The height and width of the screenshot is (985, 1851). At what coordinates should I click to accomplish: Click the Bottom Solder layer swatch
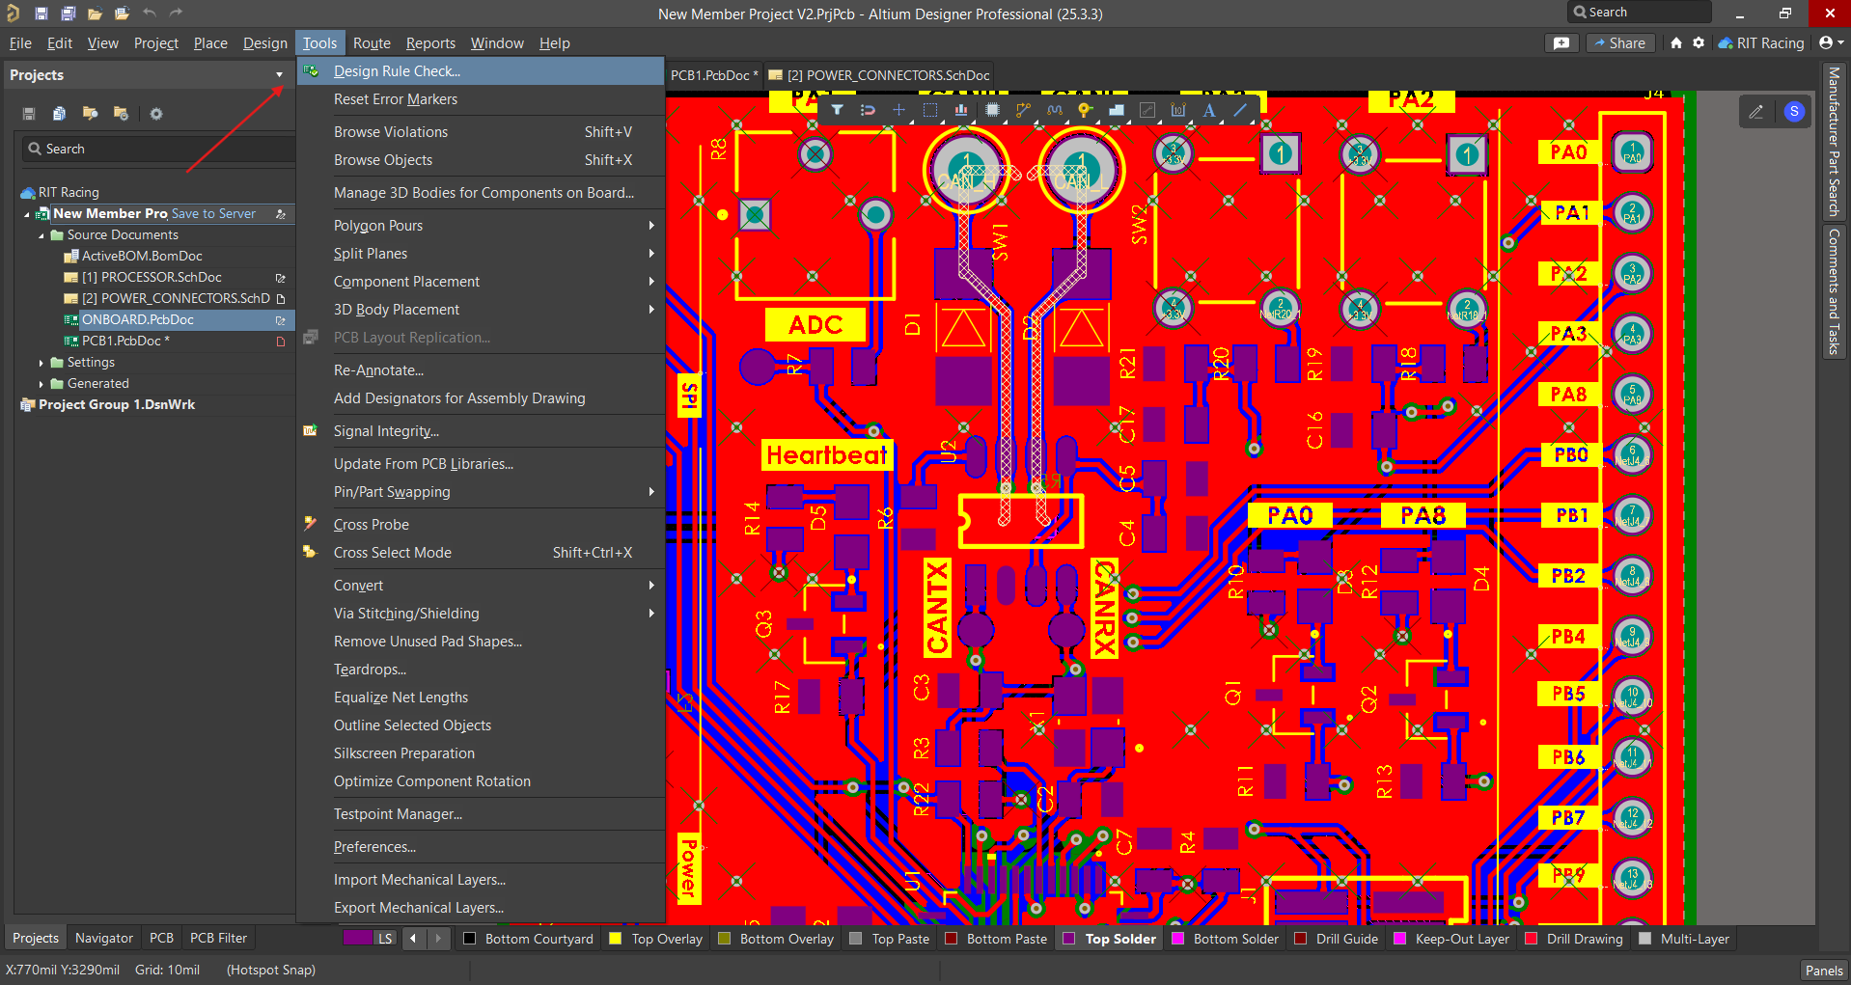[1177, 939]
